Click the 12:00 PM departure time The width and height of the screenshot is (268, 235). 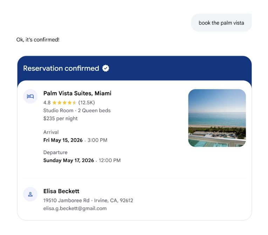[x=110, y=160]
